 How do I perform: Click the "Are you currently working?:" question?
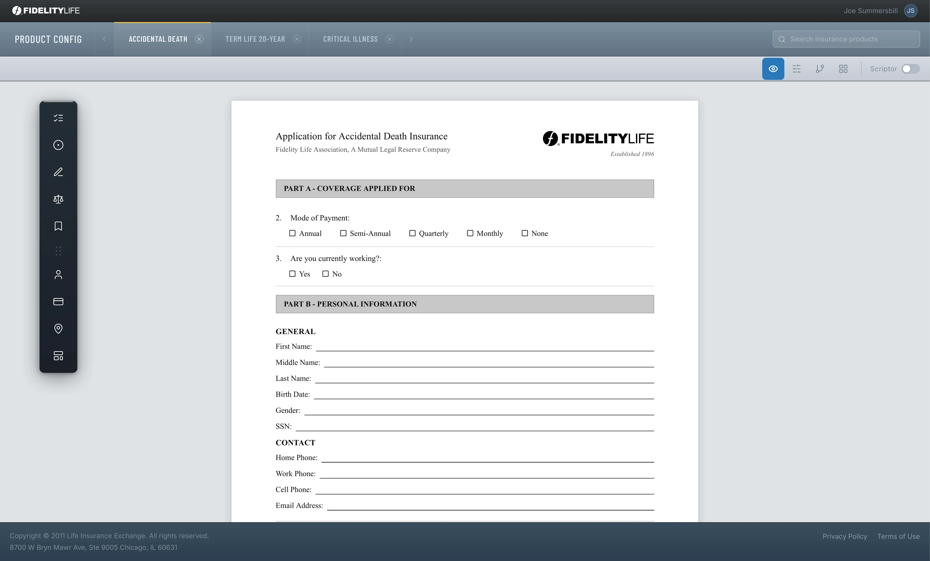(336, 259)
